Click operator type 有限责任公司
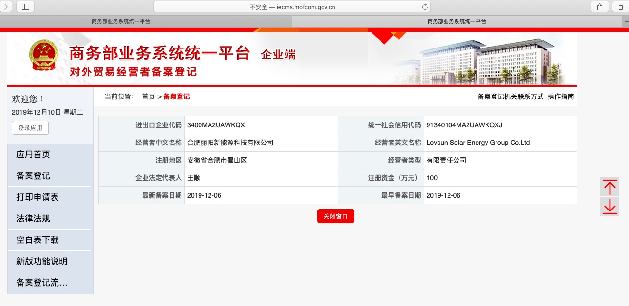 coord(446,160)
